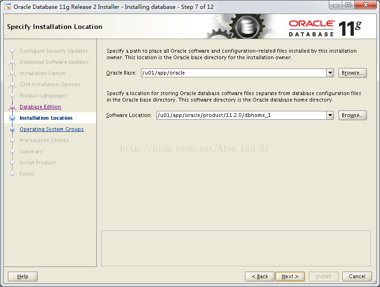This screenshot has width=380, height=287.
Task: Click the Database Edition step marker icon
Action: click(13, 107)
